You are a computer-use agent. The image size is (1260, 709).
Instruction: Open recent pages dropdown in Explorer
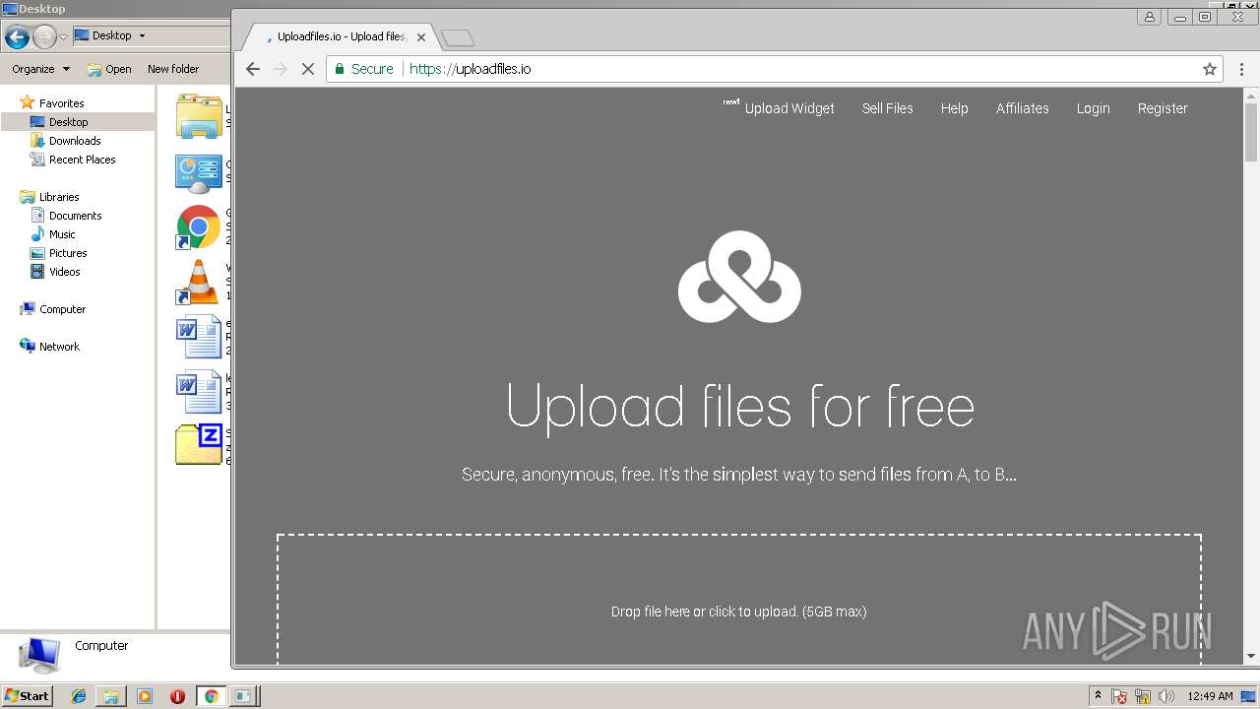point(63,37)
